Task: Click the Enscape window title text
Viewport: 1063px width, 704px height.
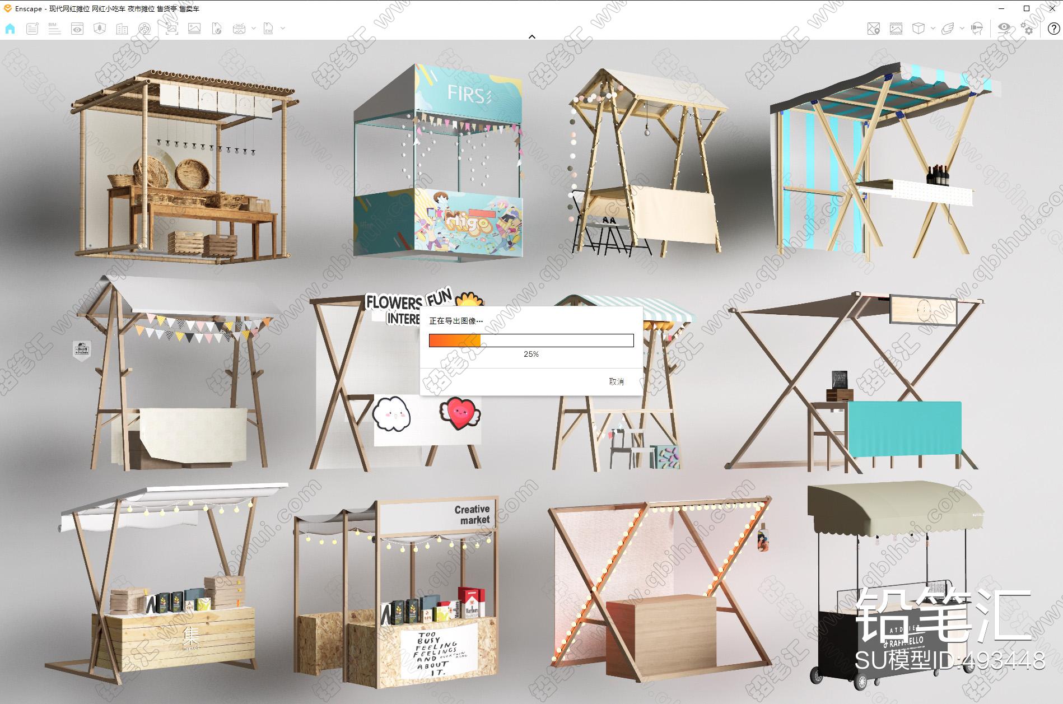Action: pyautogui.click(x=107, y=8)
